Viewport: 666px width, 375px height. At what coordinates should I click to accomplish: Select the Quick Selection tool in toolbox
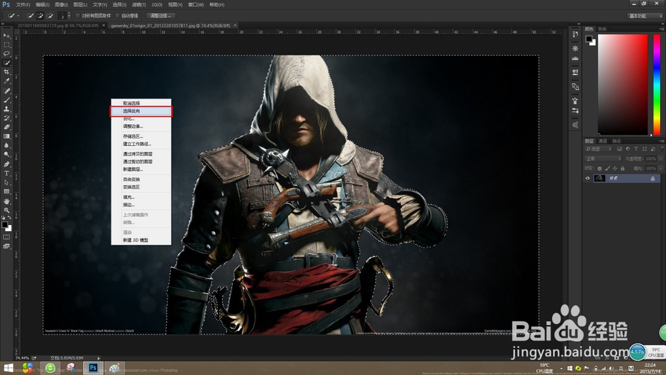[7, 63]
